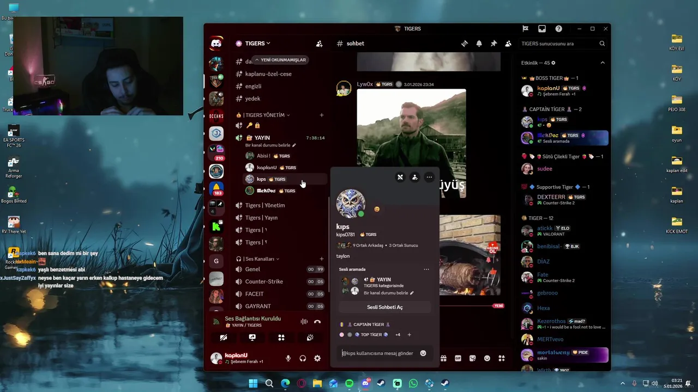The width and height of the screenshot is (698, 392).
Task: Click the invite people icon beside TIGERS
Action: coord(320,44)
